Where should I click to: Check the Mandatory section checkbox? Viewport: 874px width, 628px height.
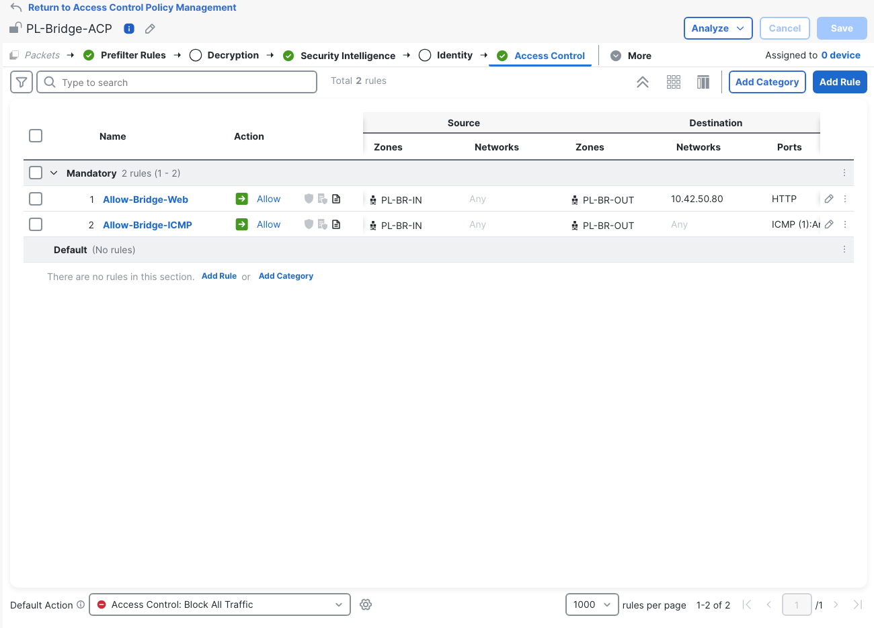tap(36, 173)
